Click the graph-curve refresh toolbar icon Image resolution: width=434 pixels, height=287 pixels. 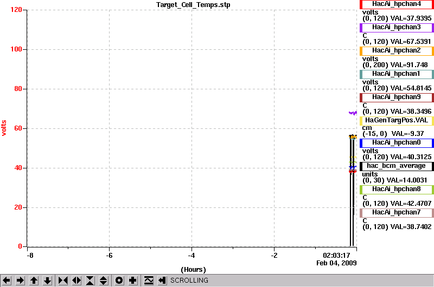coord(149,281)
